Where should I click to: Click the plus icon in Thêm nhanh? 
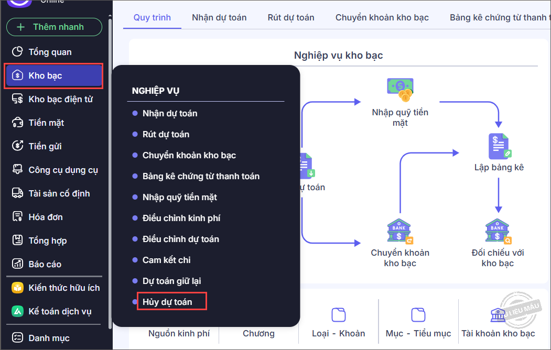tap(21, 27)
